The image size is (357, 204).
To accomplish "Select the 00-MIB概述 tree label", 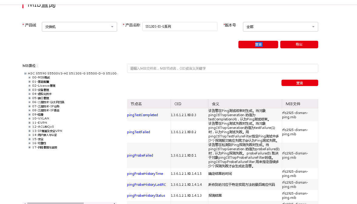I will click(x=41, y=78).
